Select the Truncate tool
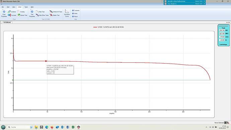The image size is (231, 130). (12, 15)
